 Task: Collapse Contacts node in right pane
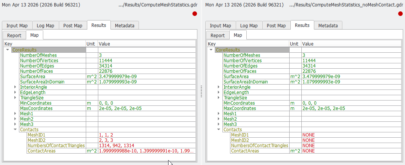pos(219,130)
